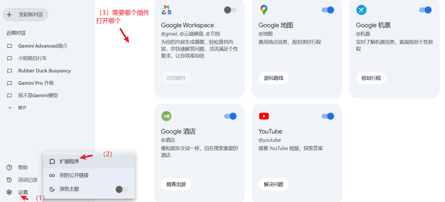Open the 小狗骑自行车 conversation
The height and width of the screenshot is (202, 445).
(x=33, y=58)
